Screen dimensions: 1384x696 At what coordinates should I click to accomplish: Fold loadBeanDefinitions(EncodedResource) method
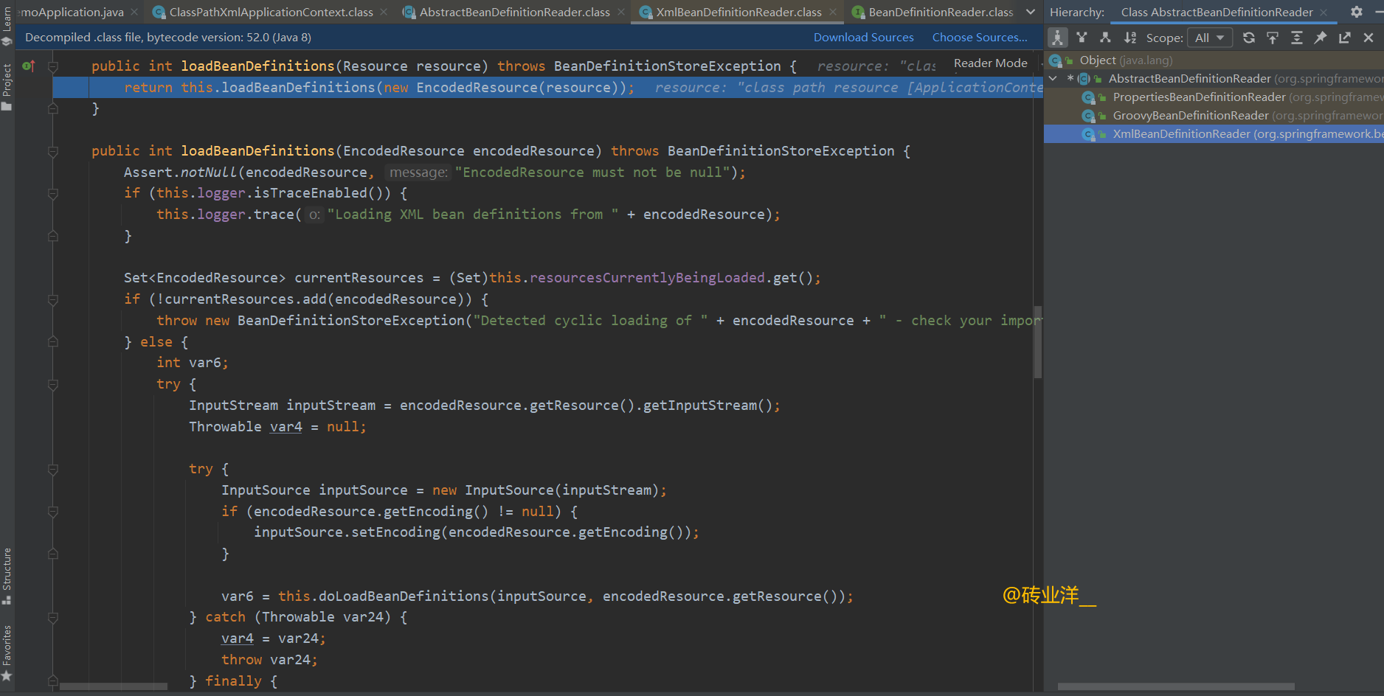[x=53, y=151]
